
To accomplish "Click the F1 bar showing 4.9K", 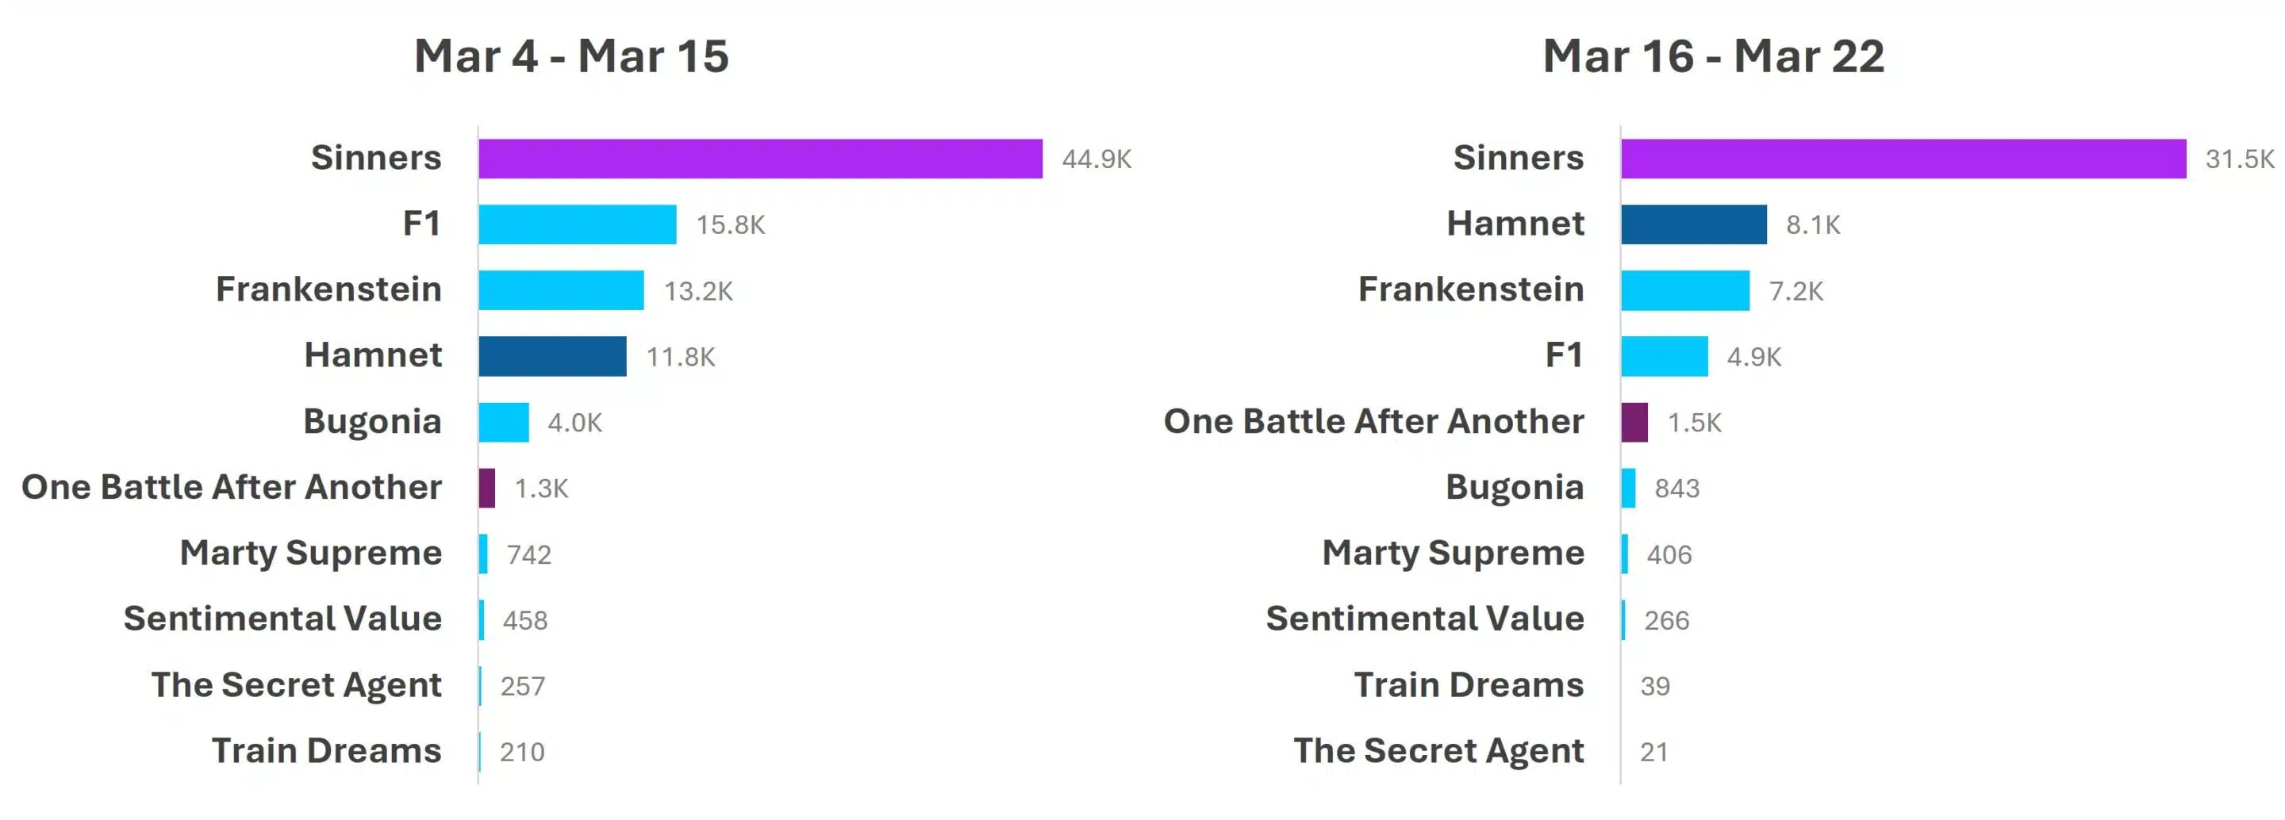I will click(1664, 356).
